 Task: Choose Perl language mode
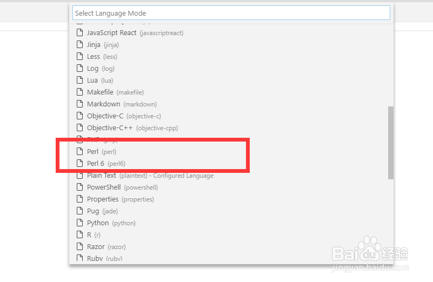click(x=231, y=151)
